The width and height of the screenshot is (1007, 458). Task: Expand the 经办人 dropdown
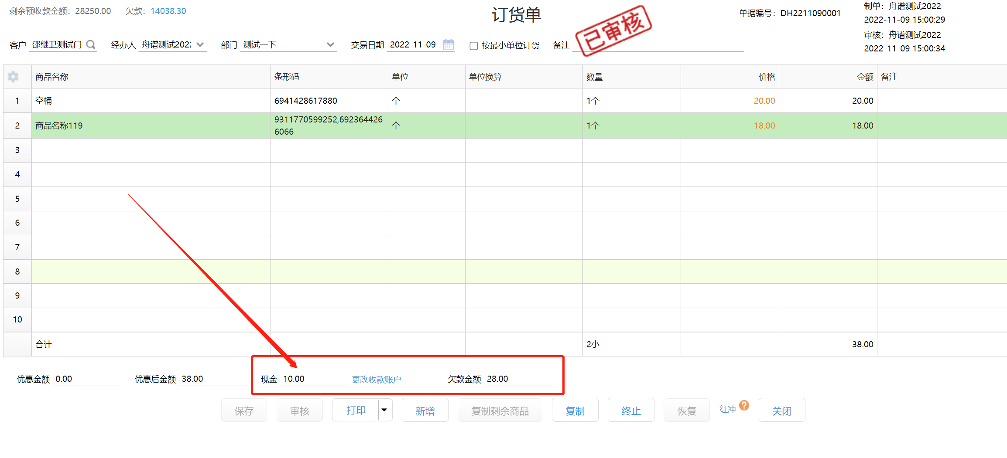pyautogui.click(x=200, y=44)
